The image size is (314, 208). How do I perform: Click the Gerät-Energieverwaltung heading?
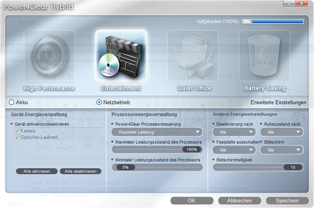(x=39, y=114)
